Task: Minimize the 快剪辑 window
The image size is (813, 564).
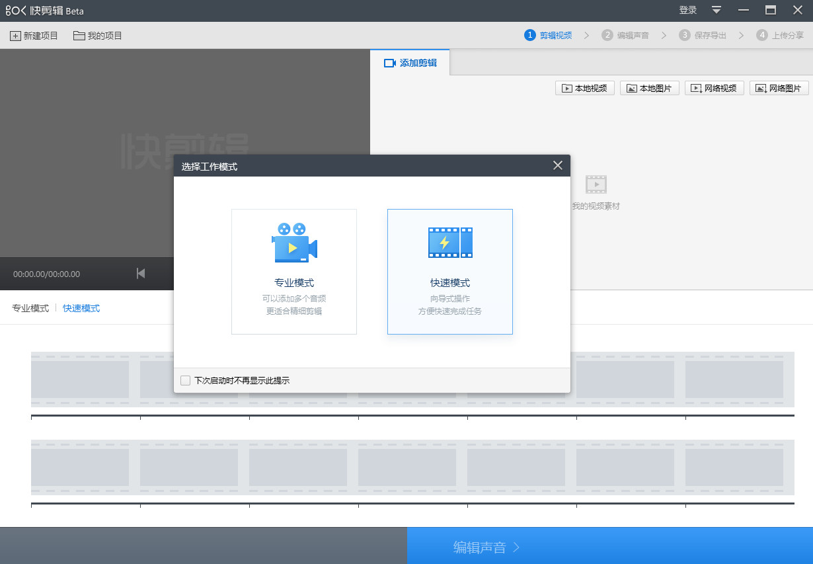Action: tap(744, 10)
